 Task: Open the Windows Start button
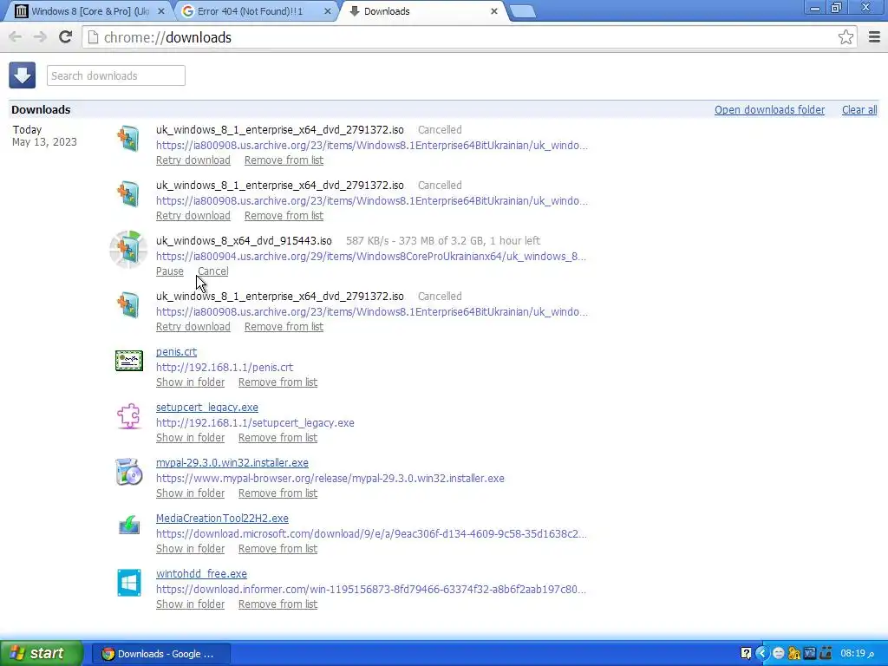tap(41, 654)
